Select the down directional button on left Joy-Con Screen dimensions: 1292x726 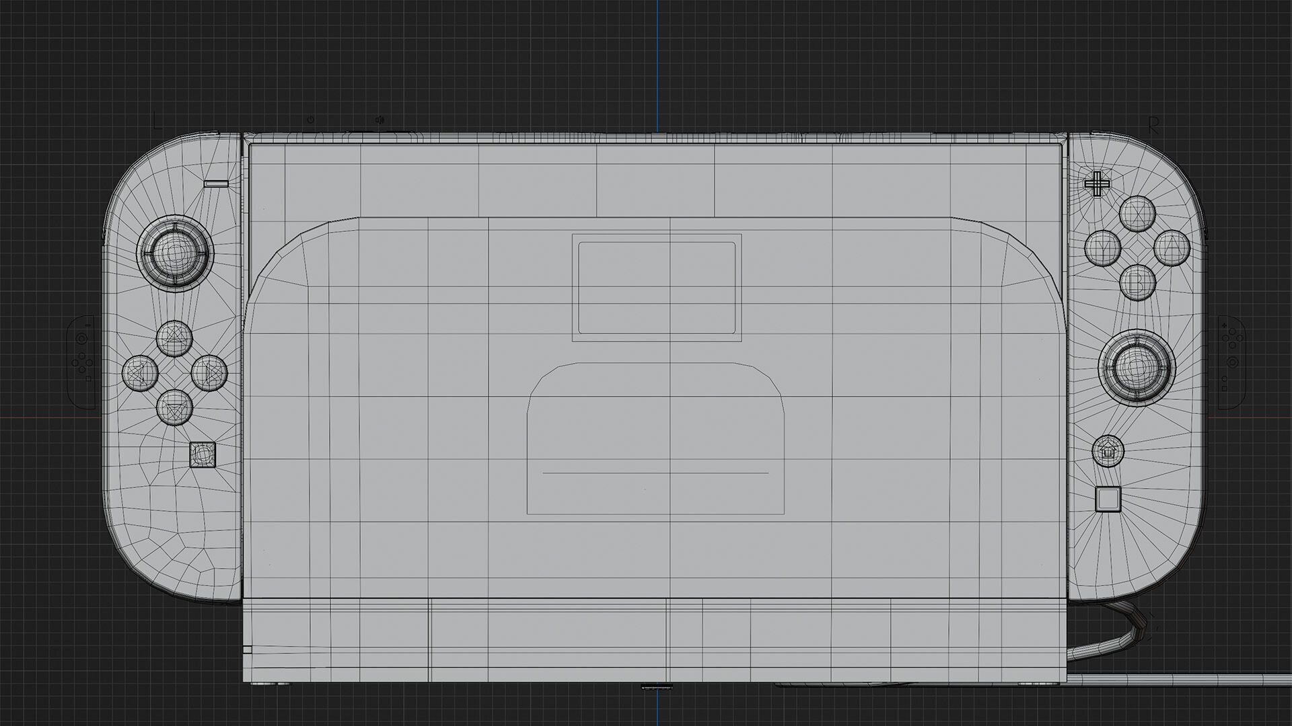[x=174, y=407]
